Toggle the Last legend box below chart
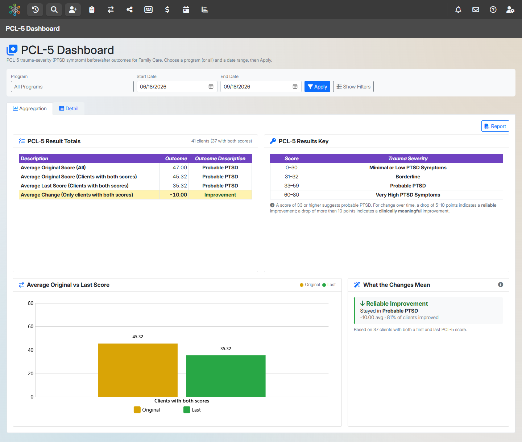 [192, 410]
